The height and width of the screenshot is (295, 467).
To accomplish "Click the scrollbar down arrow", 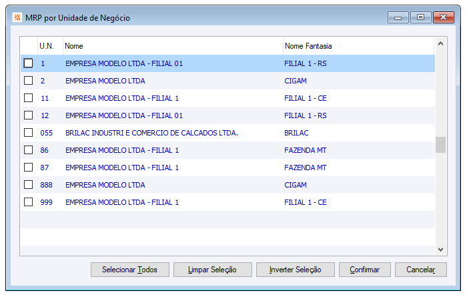I will click(x=441, y=250).
